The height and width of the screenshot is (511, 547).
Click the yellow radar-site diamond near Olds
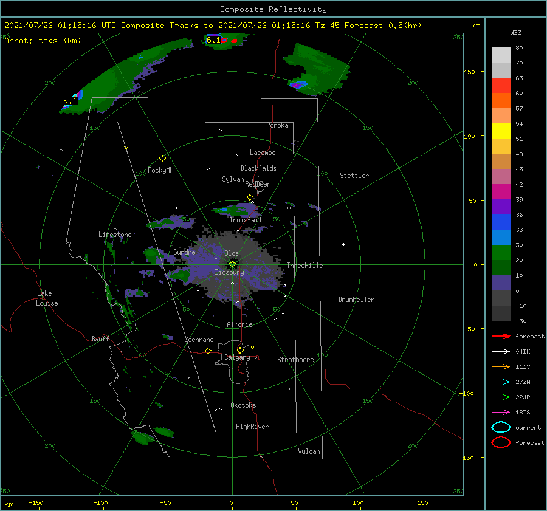[x=232, y=264]
